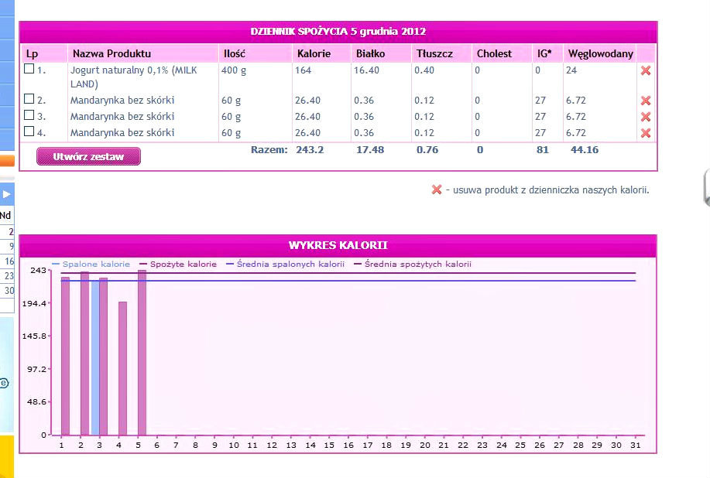710x478 pixels.
Task: Tick checkbox for row 3 Mandarynka
Action: pyautogui.click(x=29, y=115)
